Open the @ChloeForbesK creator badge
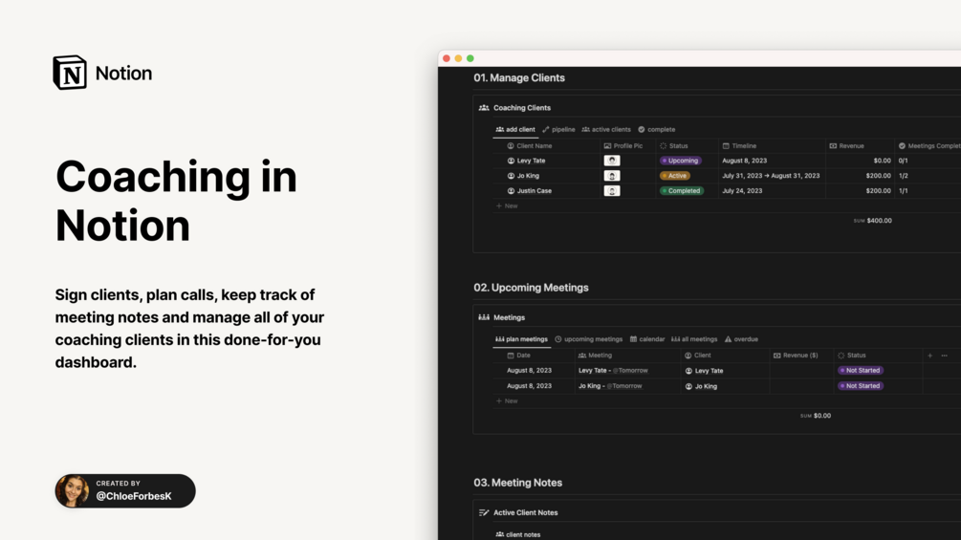This screenshot has height=540, width=961. (125, 491)
